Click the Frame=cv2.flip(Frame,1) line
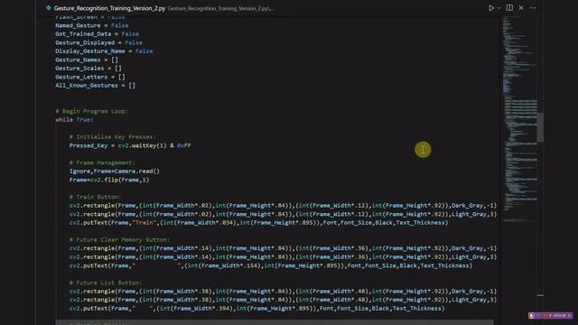 (x=109, y=180)
